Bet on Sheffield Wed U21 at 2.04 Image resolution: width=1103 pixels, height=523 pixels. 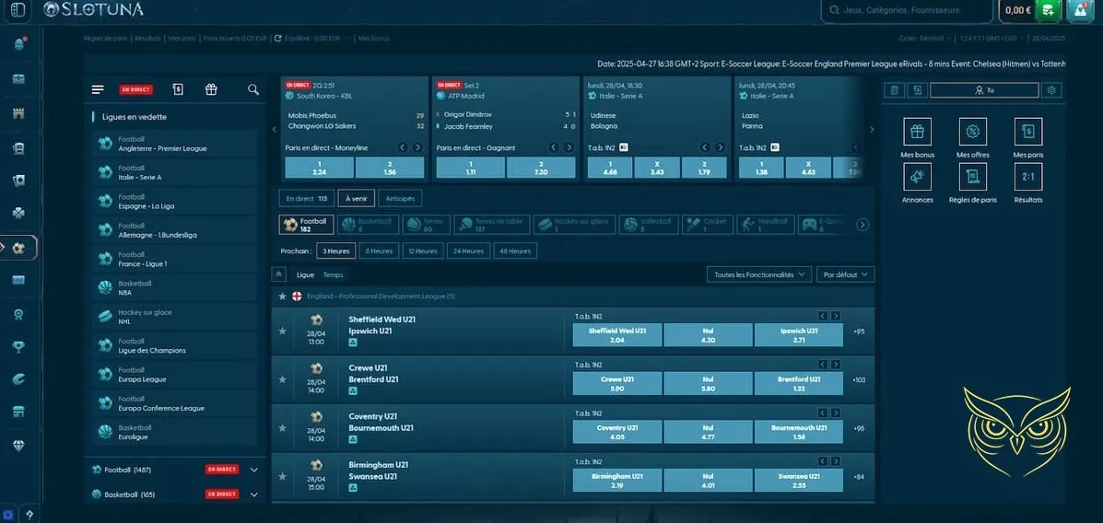[616, 335]
